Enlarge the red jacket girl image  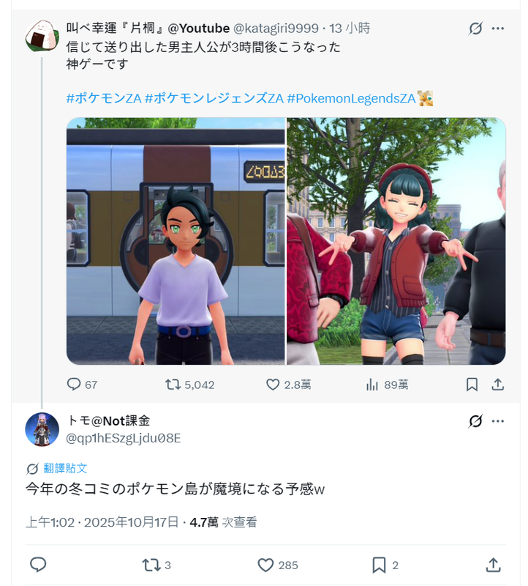tap(396, 241)
